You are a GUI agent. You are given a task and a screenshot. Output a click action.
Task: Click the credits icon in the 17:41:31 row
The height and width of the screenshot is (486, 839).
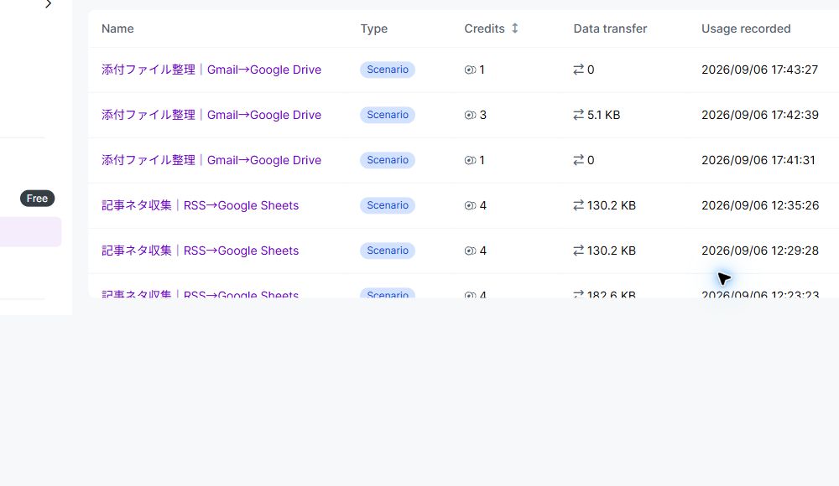coord(470,160)
